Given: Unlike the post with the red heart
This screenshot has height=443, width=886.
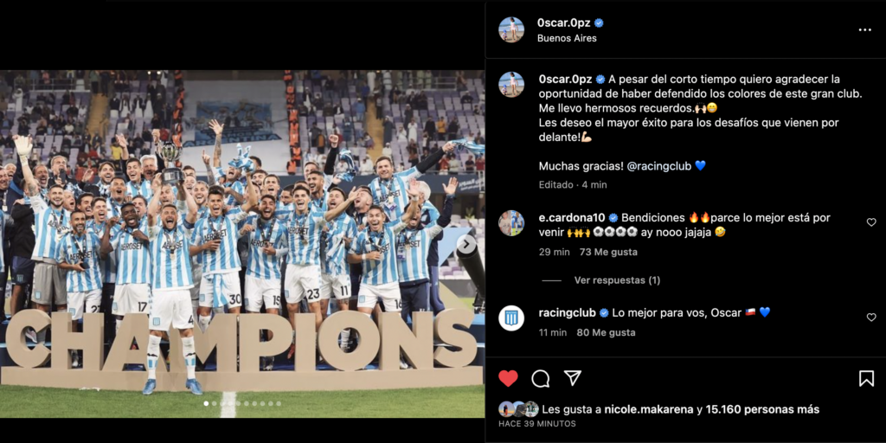Looking at the screenshot, I should pyautogui.click(x=508, y=378).
